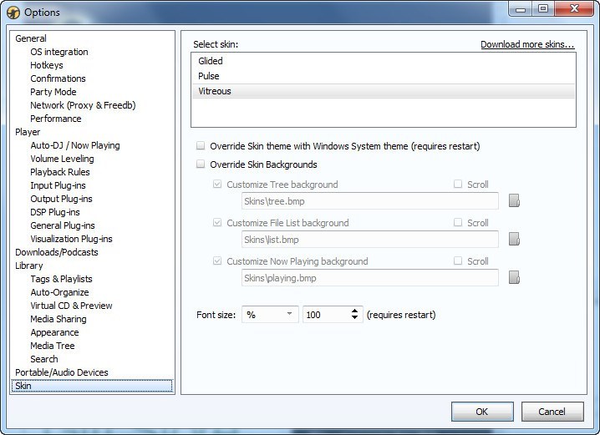Viewport: 600px width, 435px height.
Task: Browse for the Now Playing background file
Action: pyautogui.click(x=514, y=277)
